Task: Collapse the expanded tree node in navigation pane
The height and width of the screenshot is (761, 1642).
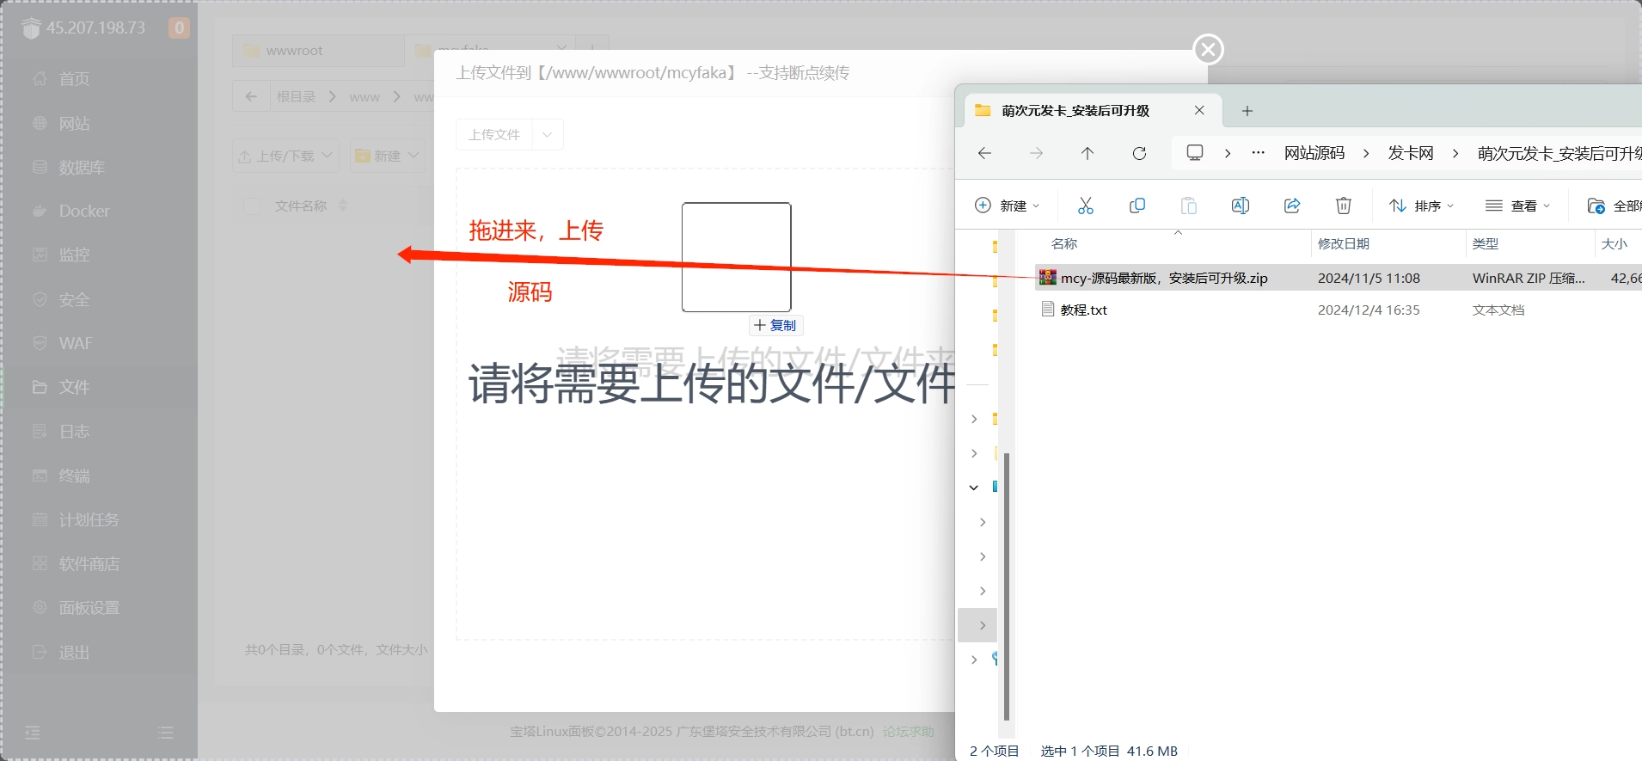Action: tap(974, 488)
